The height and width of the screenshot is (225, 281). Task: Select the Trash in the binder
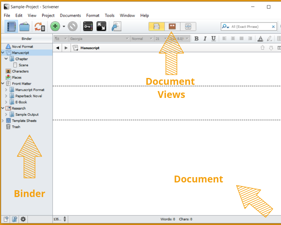coord(16,127)
